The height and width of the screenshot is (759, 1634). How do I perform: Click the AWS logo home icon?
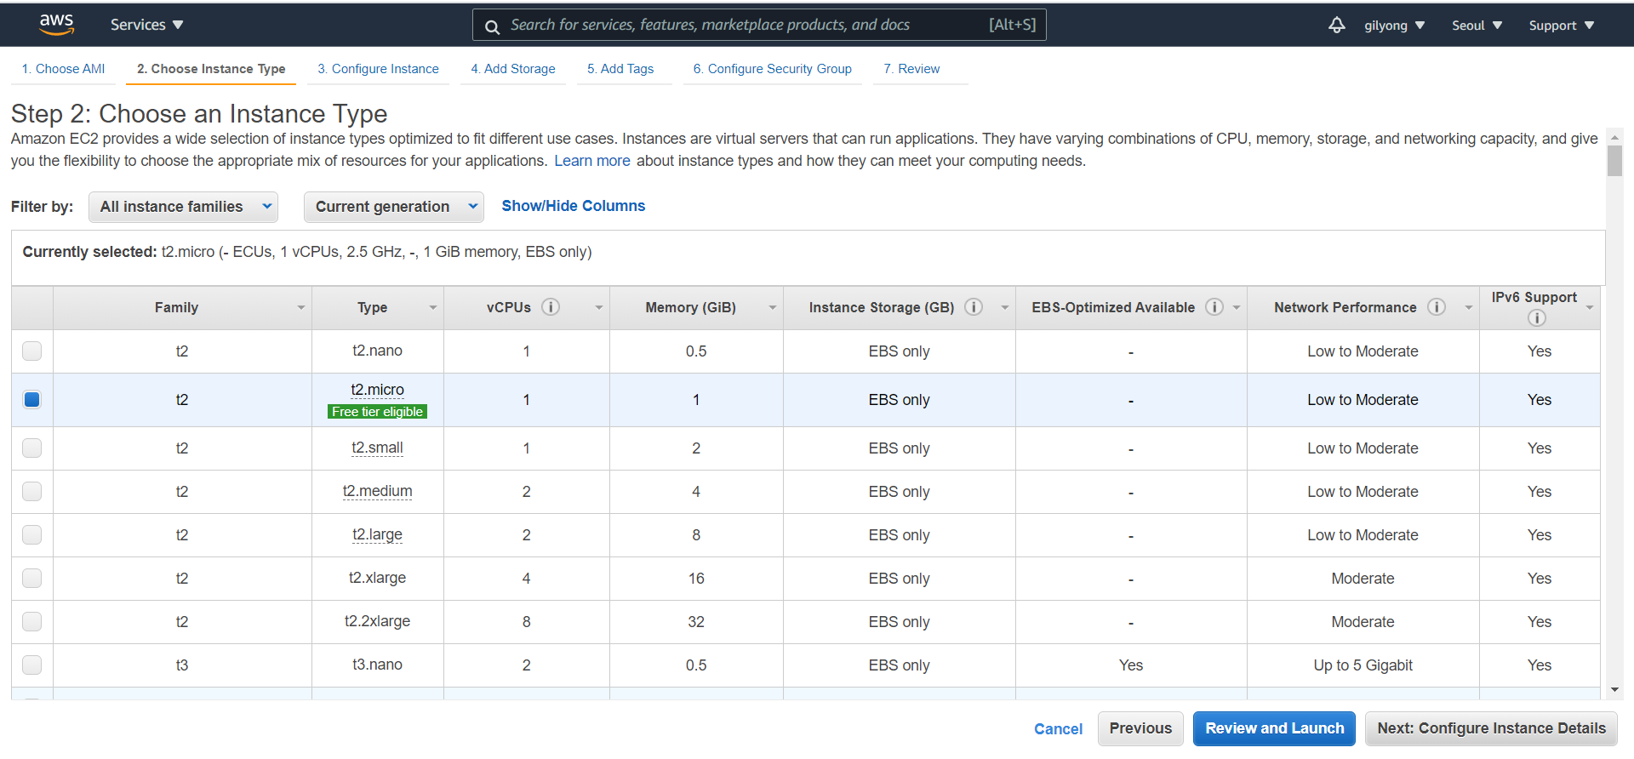[x=57, y=25]
